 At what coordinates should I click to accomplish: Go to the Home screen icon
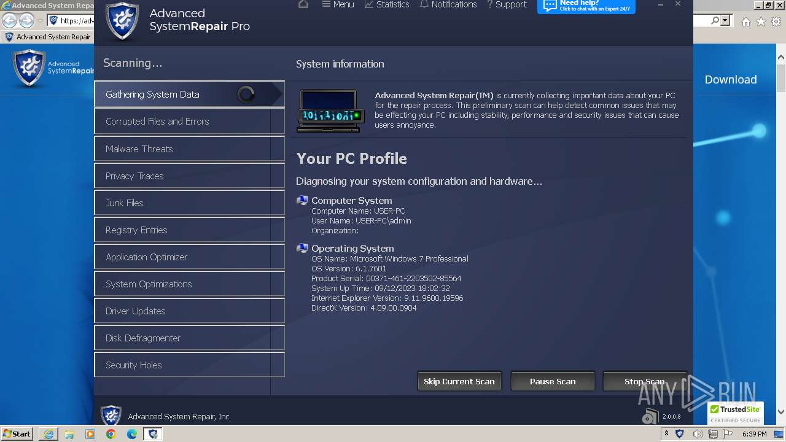pos(303,4)
